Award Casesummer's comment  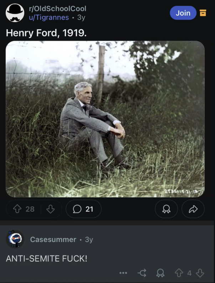(x=160, y=273)
